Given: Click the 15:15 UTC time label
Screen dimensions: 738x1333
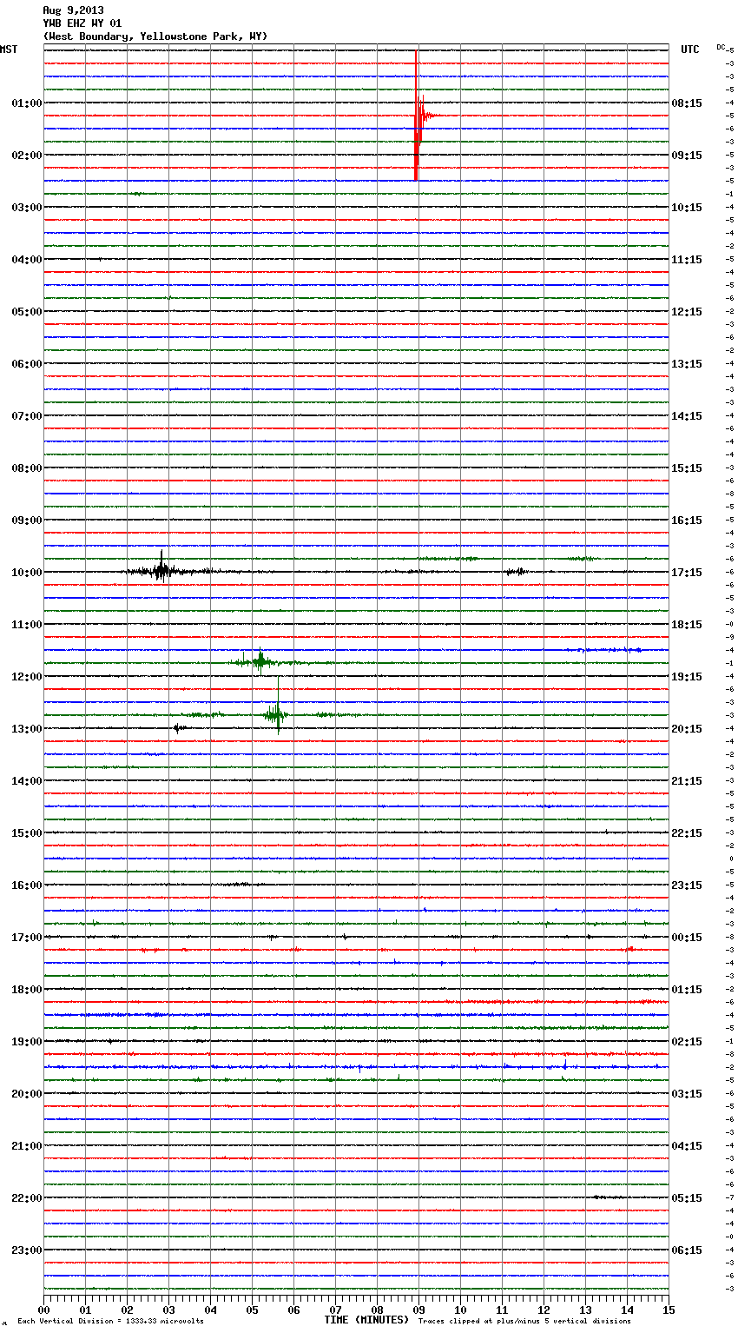Looking at the screenshot, I should pyautogui.click(x=687, y=468).
